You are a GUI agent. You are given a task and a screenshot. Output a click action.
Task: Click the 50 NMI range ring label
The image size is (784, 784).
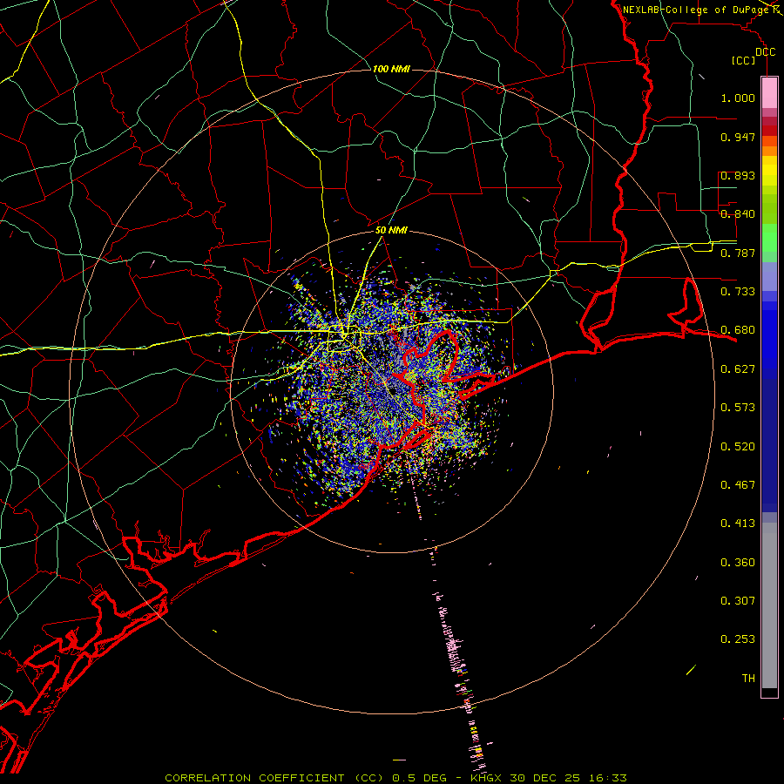pyautogui.click(x=391, y=231)
